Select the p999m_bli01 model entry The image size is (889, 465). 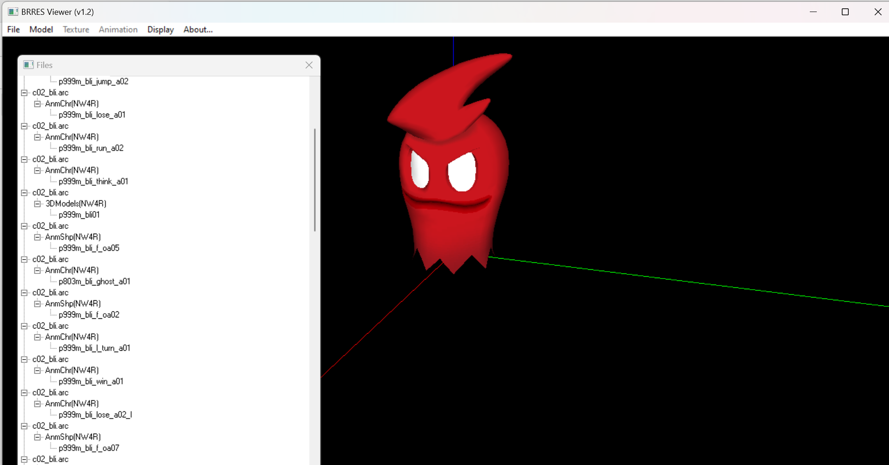click(79, 215)
